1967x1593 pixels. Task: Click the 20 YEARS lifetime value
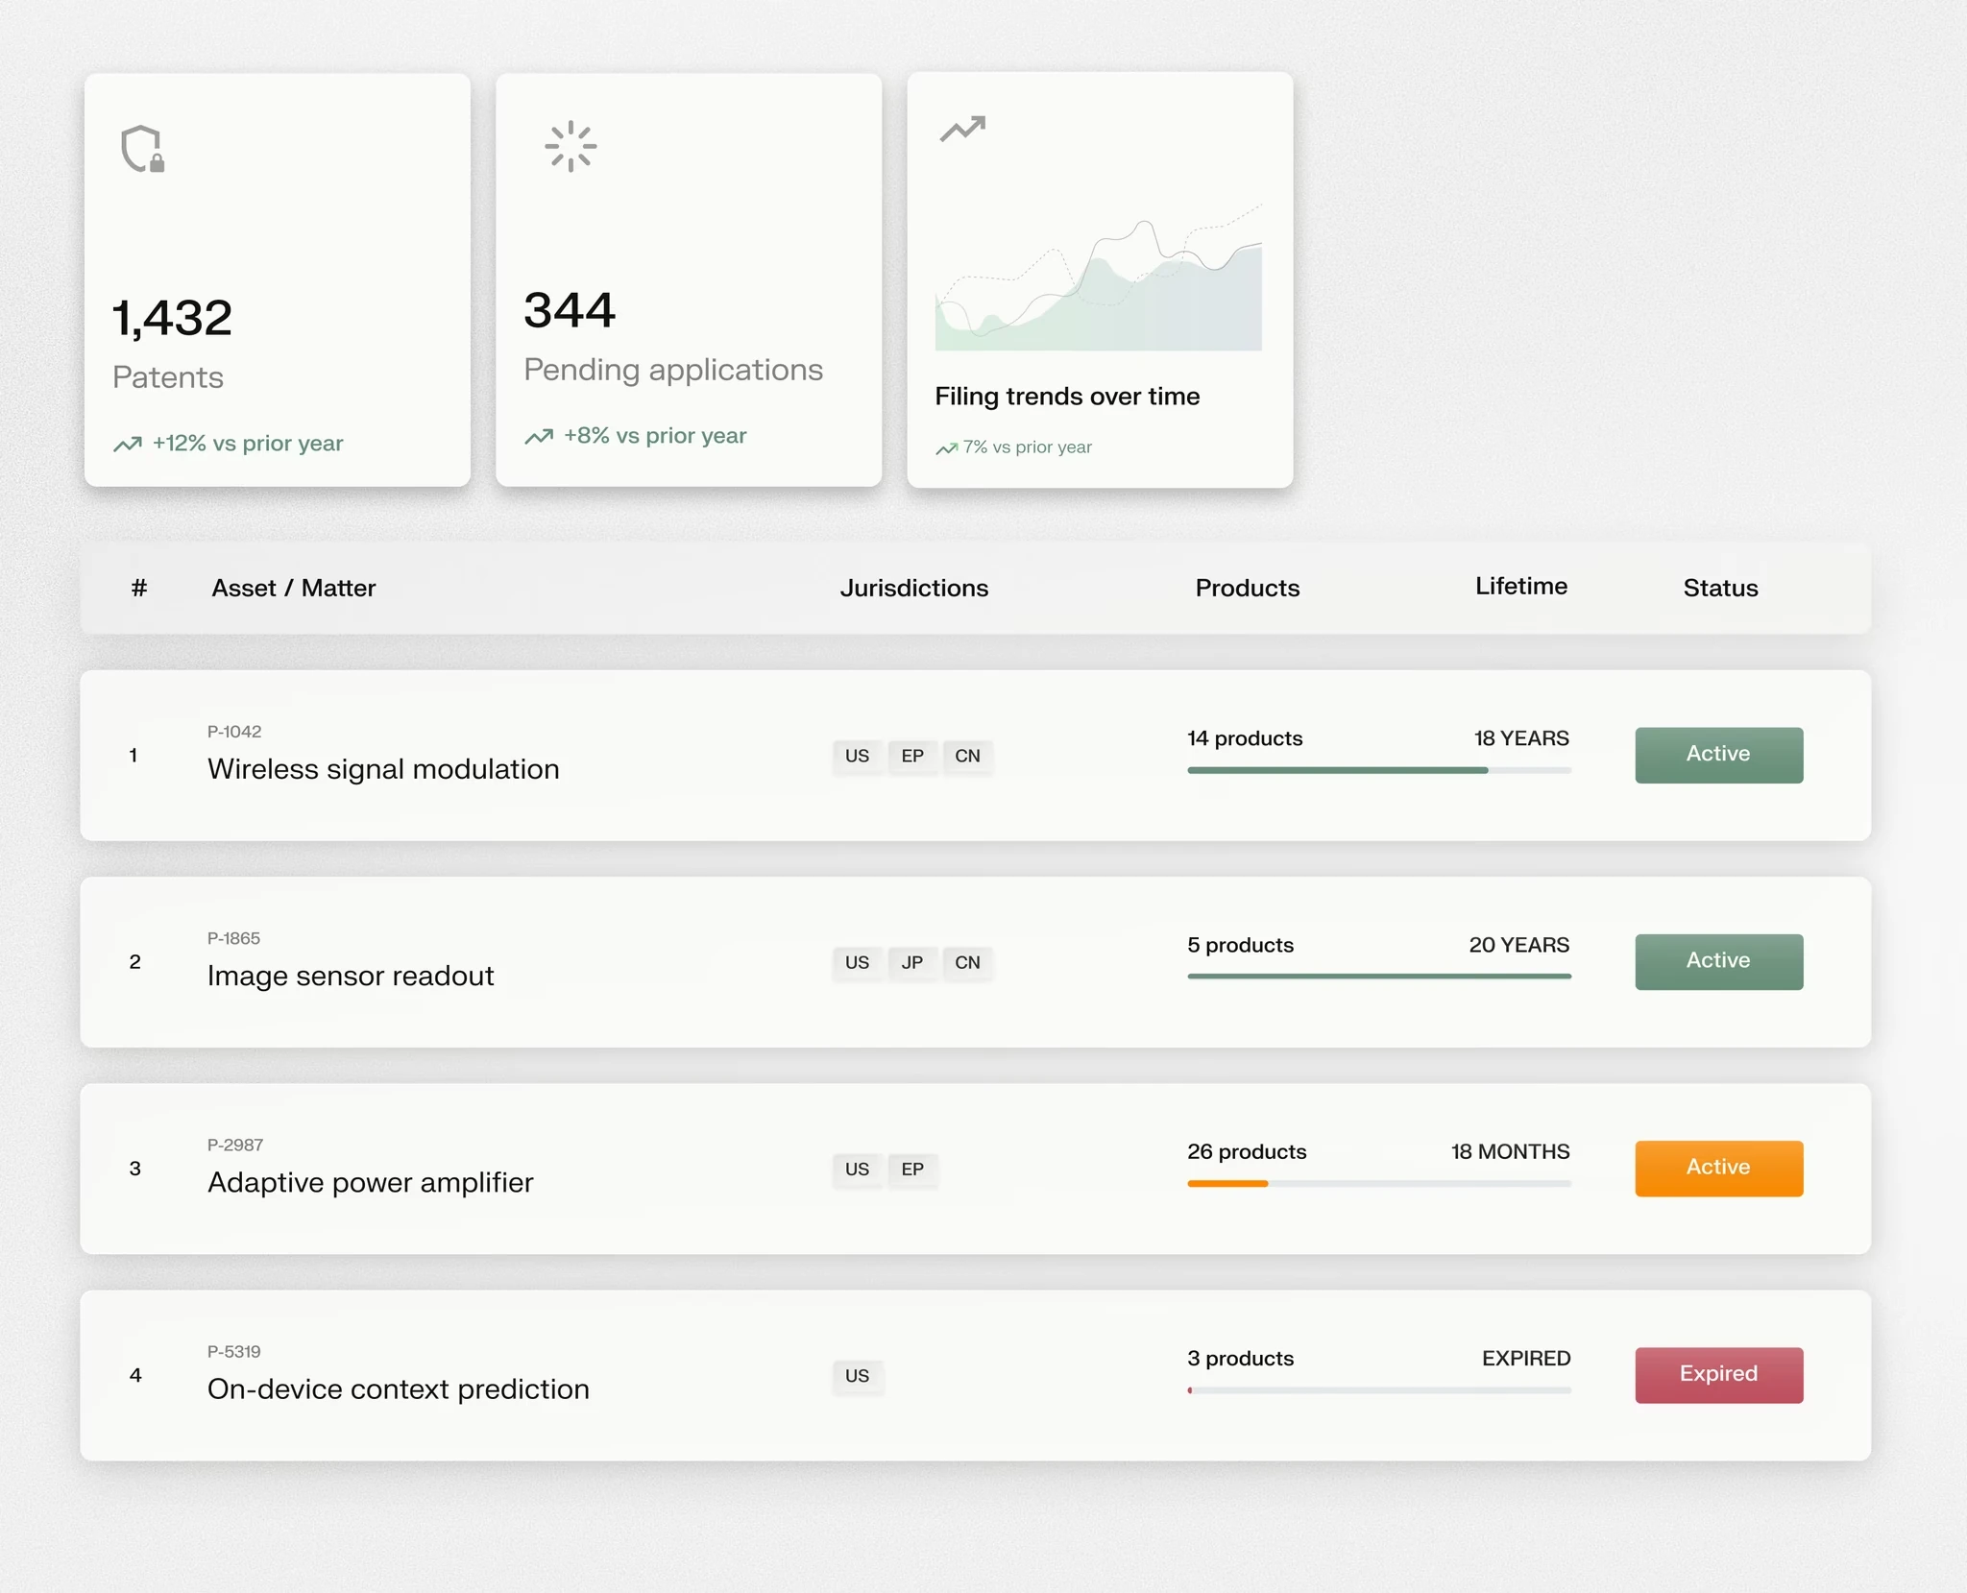pos(1518,945)
